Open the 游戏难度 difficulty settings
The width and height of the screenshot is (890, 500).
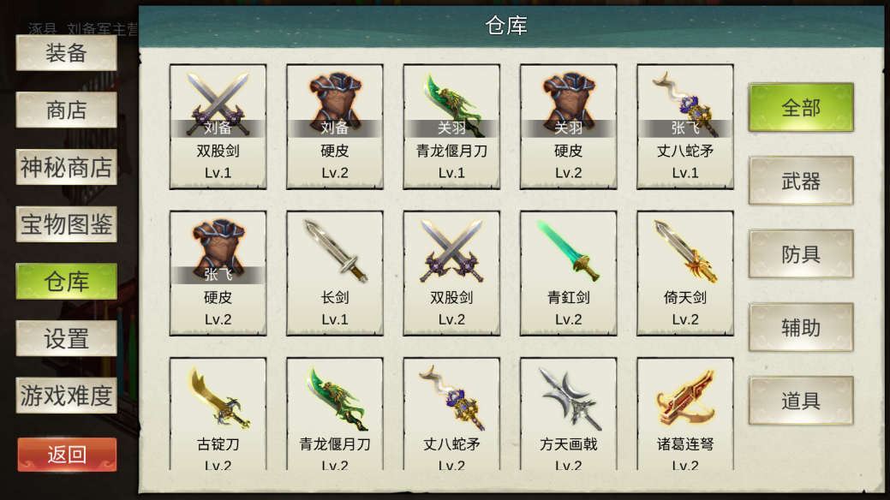[67, 396]
